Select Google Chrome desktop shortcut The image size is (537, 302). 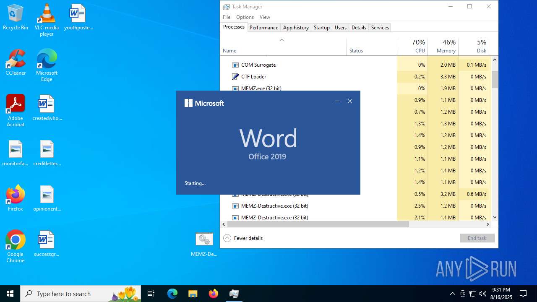16,247
